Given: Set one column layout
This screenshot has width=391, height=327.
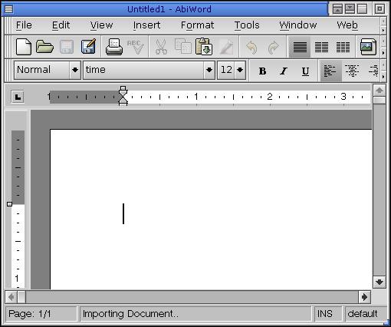Looking at the screenshot, I should 300,47.
